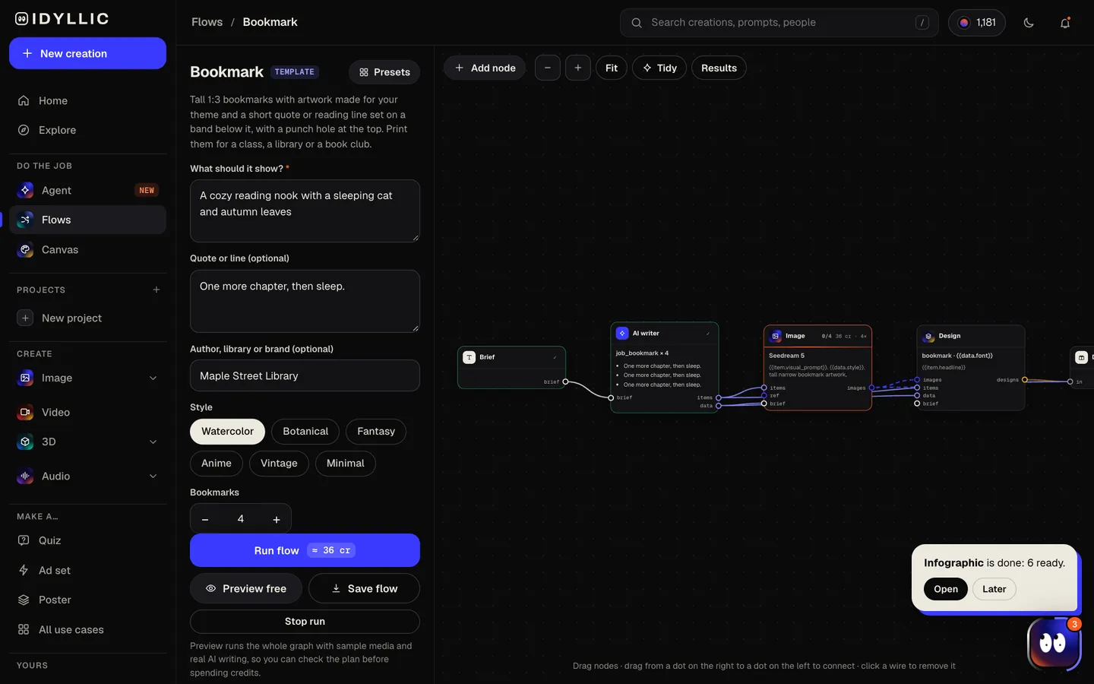Select the Vintage style
The width and height of the screenshot is (1094, 684).
[x=279, y=463]
